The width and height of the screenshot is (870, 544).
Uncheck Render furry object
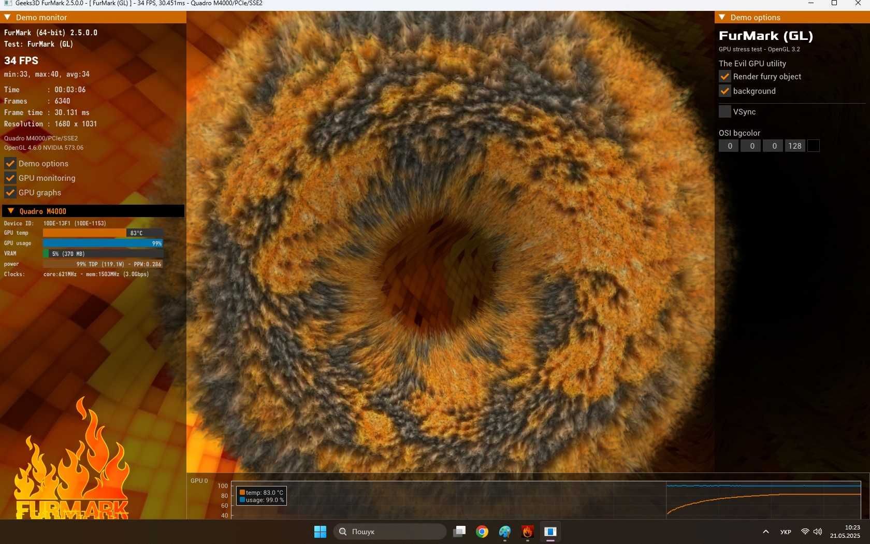(725, 76)
